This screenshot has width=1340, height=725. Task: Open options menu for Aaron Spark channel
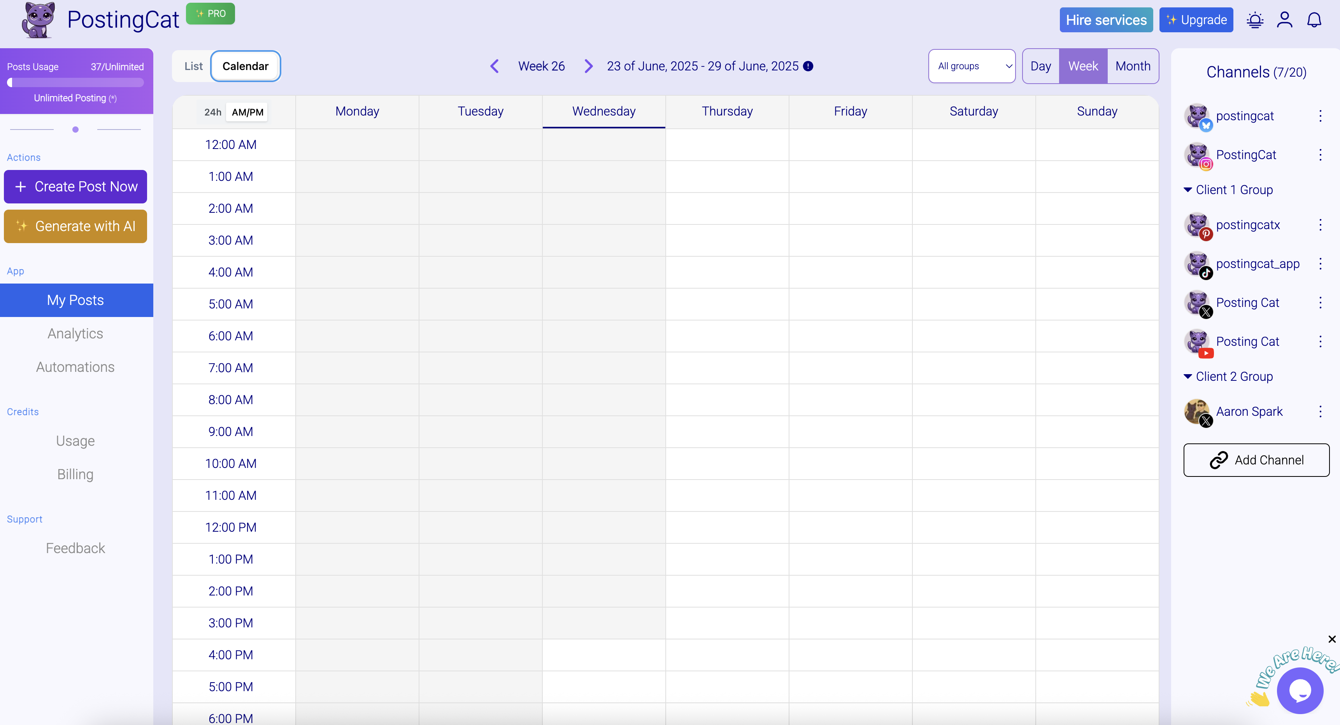(1320, 412)
